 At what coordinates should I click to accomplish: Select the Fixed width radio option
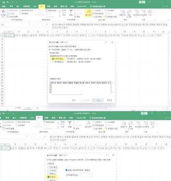(x=53, y=62)
